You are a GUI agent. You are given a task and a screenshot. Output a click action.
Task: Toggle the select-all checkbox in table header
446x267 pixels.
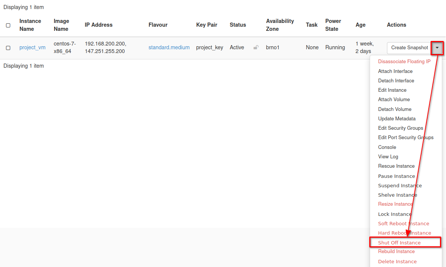[x=8, y=25]
